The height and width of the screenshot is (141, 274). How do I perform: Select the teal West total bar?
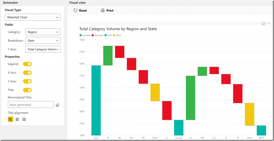(261, 130)
